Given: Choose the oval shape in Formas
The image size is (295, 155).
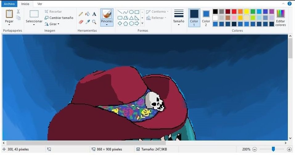Looking at the screenshot, I should click(x=131, y=12).
